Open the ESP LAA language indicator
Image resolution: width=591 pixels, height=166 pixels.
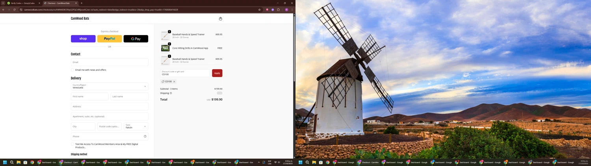pos(270,162)
